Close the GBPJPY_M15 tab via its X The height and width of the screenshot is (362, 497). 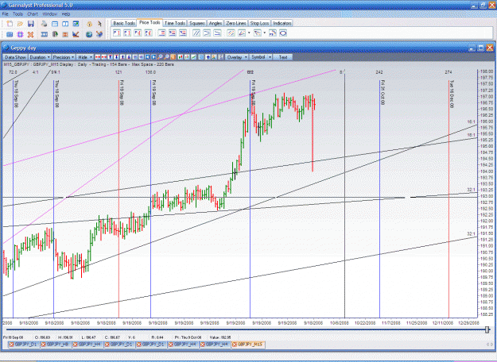coord(235,345)
